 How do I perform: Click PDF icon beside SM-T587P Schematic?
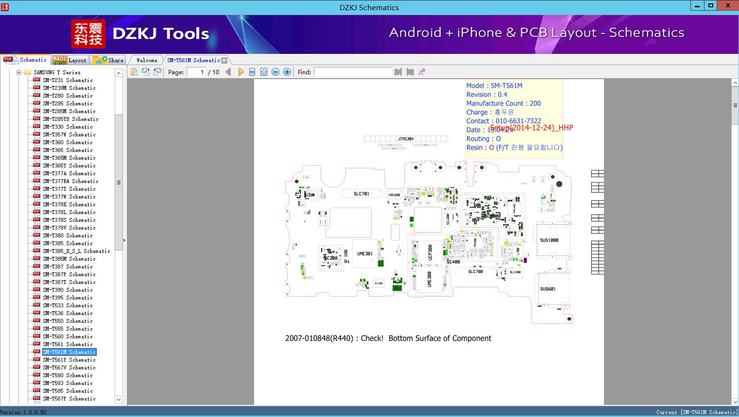(x=36, y=399)
